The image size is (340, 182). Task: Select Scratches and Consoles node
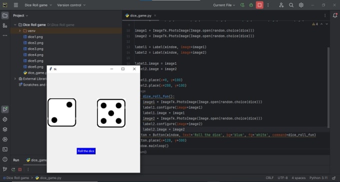click(32, 85)
